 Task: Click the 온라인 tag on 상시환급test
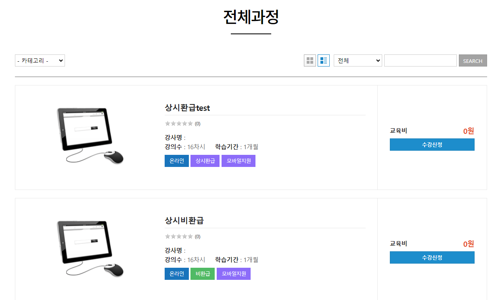(176, 161)
